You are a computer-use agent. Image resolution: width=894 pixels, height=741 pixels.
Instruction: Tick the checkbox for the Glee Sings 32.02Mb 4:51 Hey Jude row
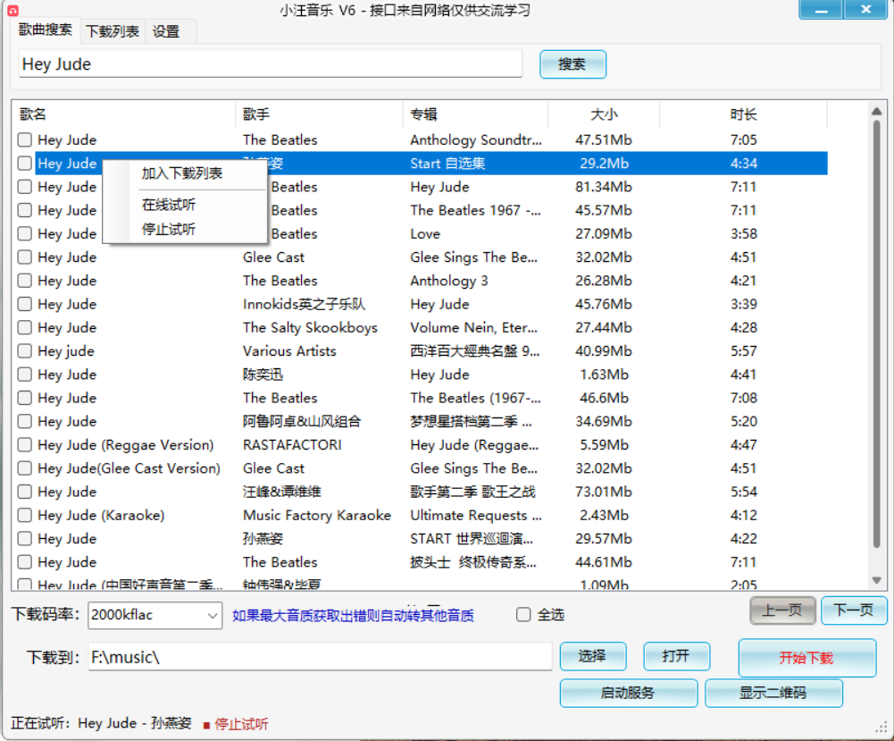(x=24, y=257)
